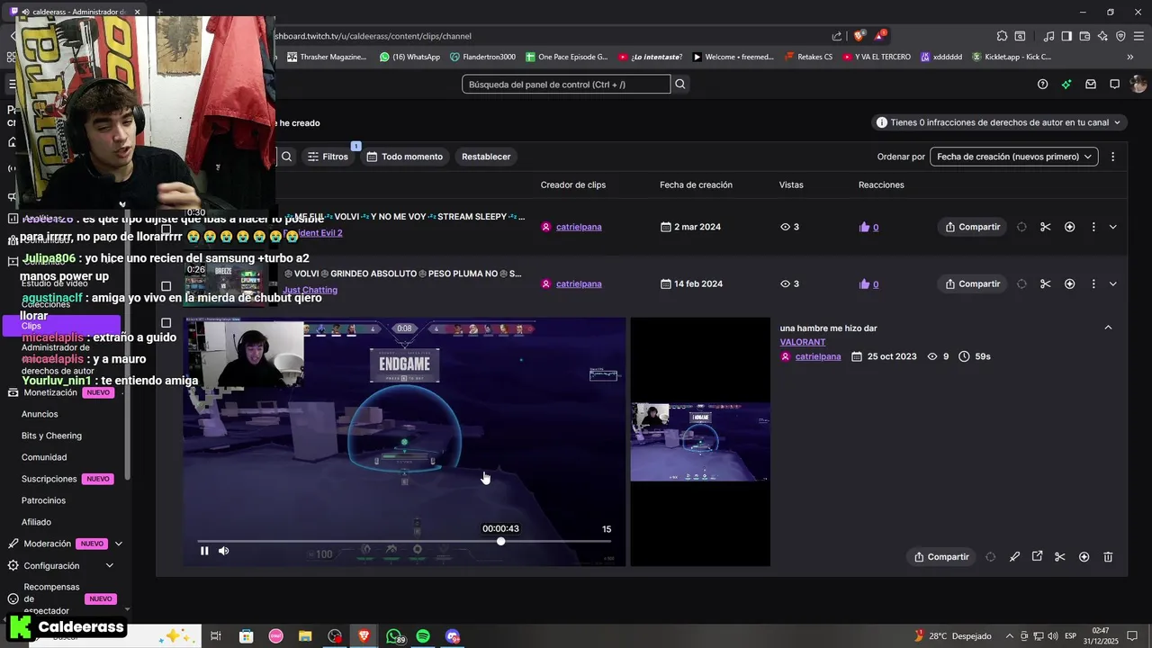Open Anuncios in sidebar menu

click(40, 414)
